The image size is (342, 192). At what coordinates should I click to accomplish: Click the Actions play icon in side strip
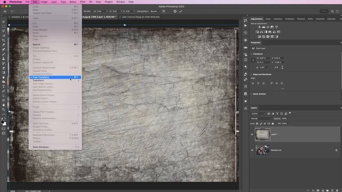(246, 26)
